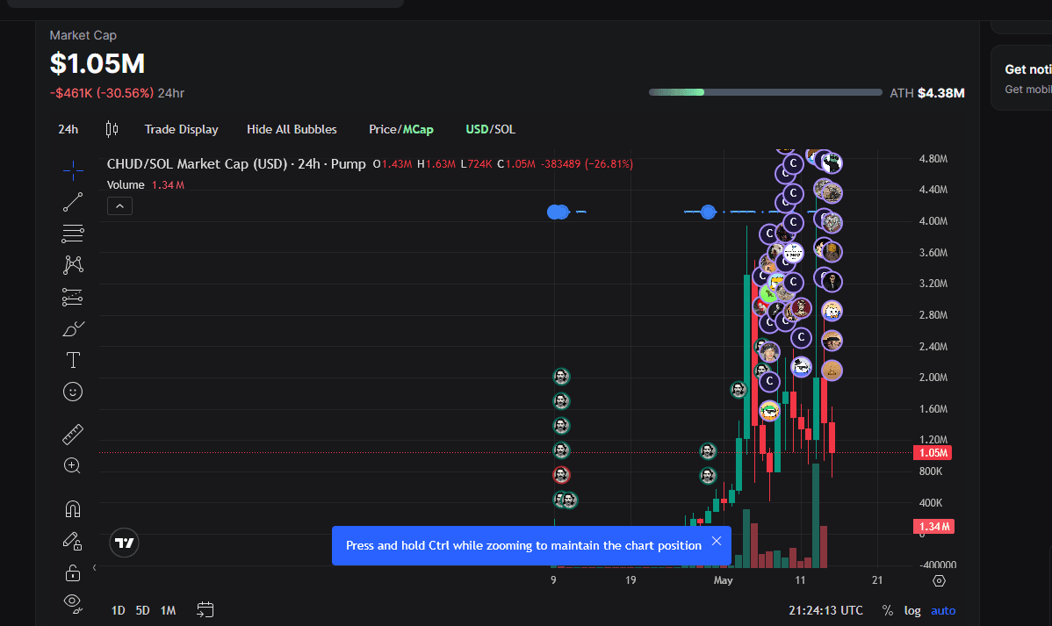Open the chart type candlestick selector
This screenshot has height=626, width=1052.
click(112, 129)
